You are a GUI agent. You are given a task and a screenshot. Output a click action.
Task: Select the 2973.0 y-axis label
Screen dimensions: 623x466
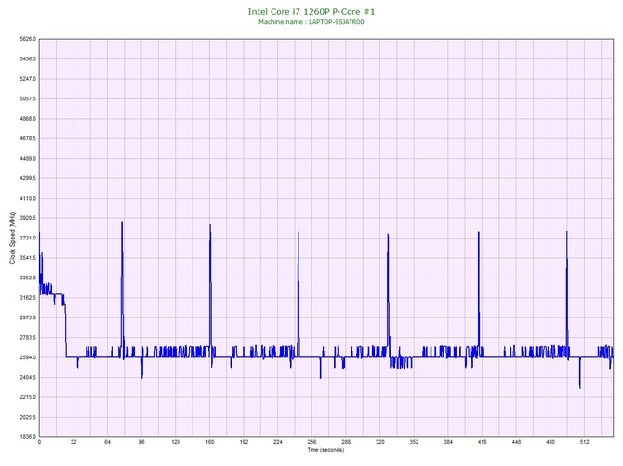click(28, 317)
